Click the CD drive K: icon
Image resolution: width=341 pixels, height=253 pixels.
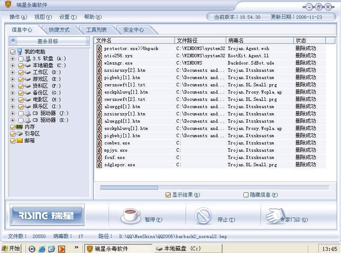tap(28, 120)
